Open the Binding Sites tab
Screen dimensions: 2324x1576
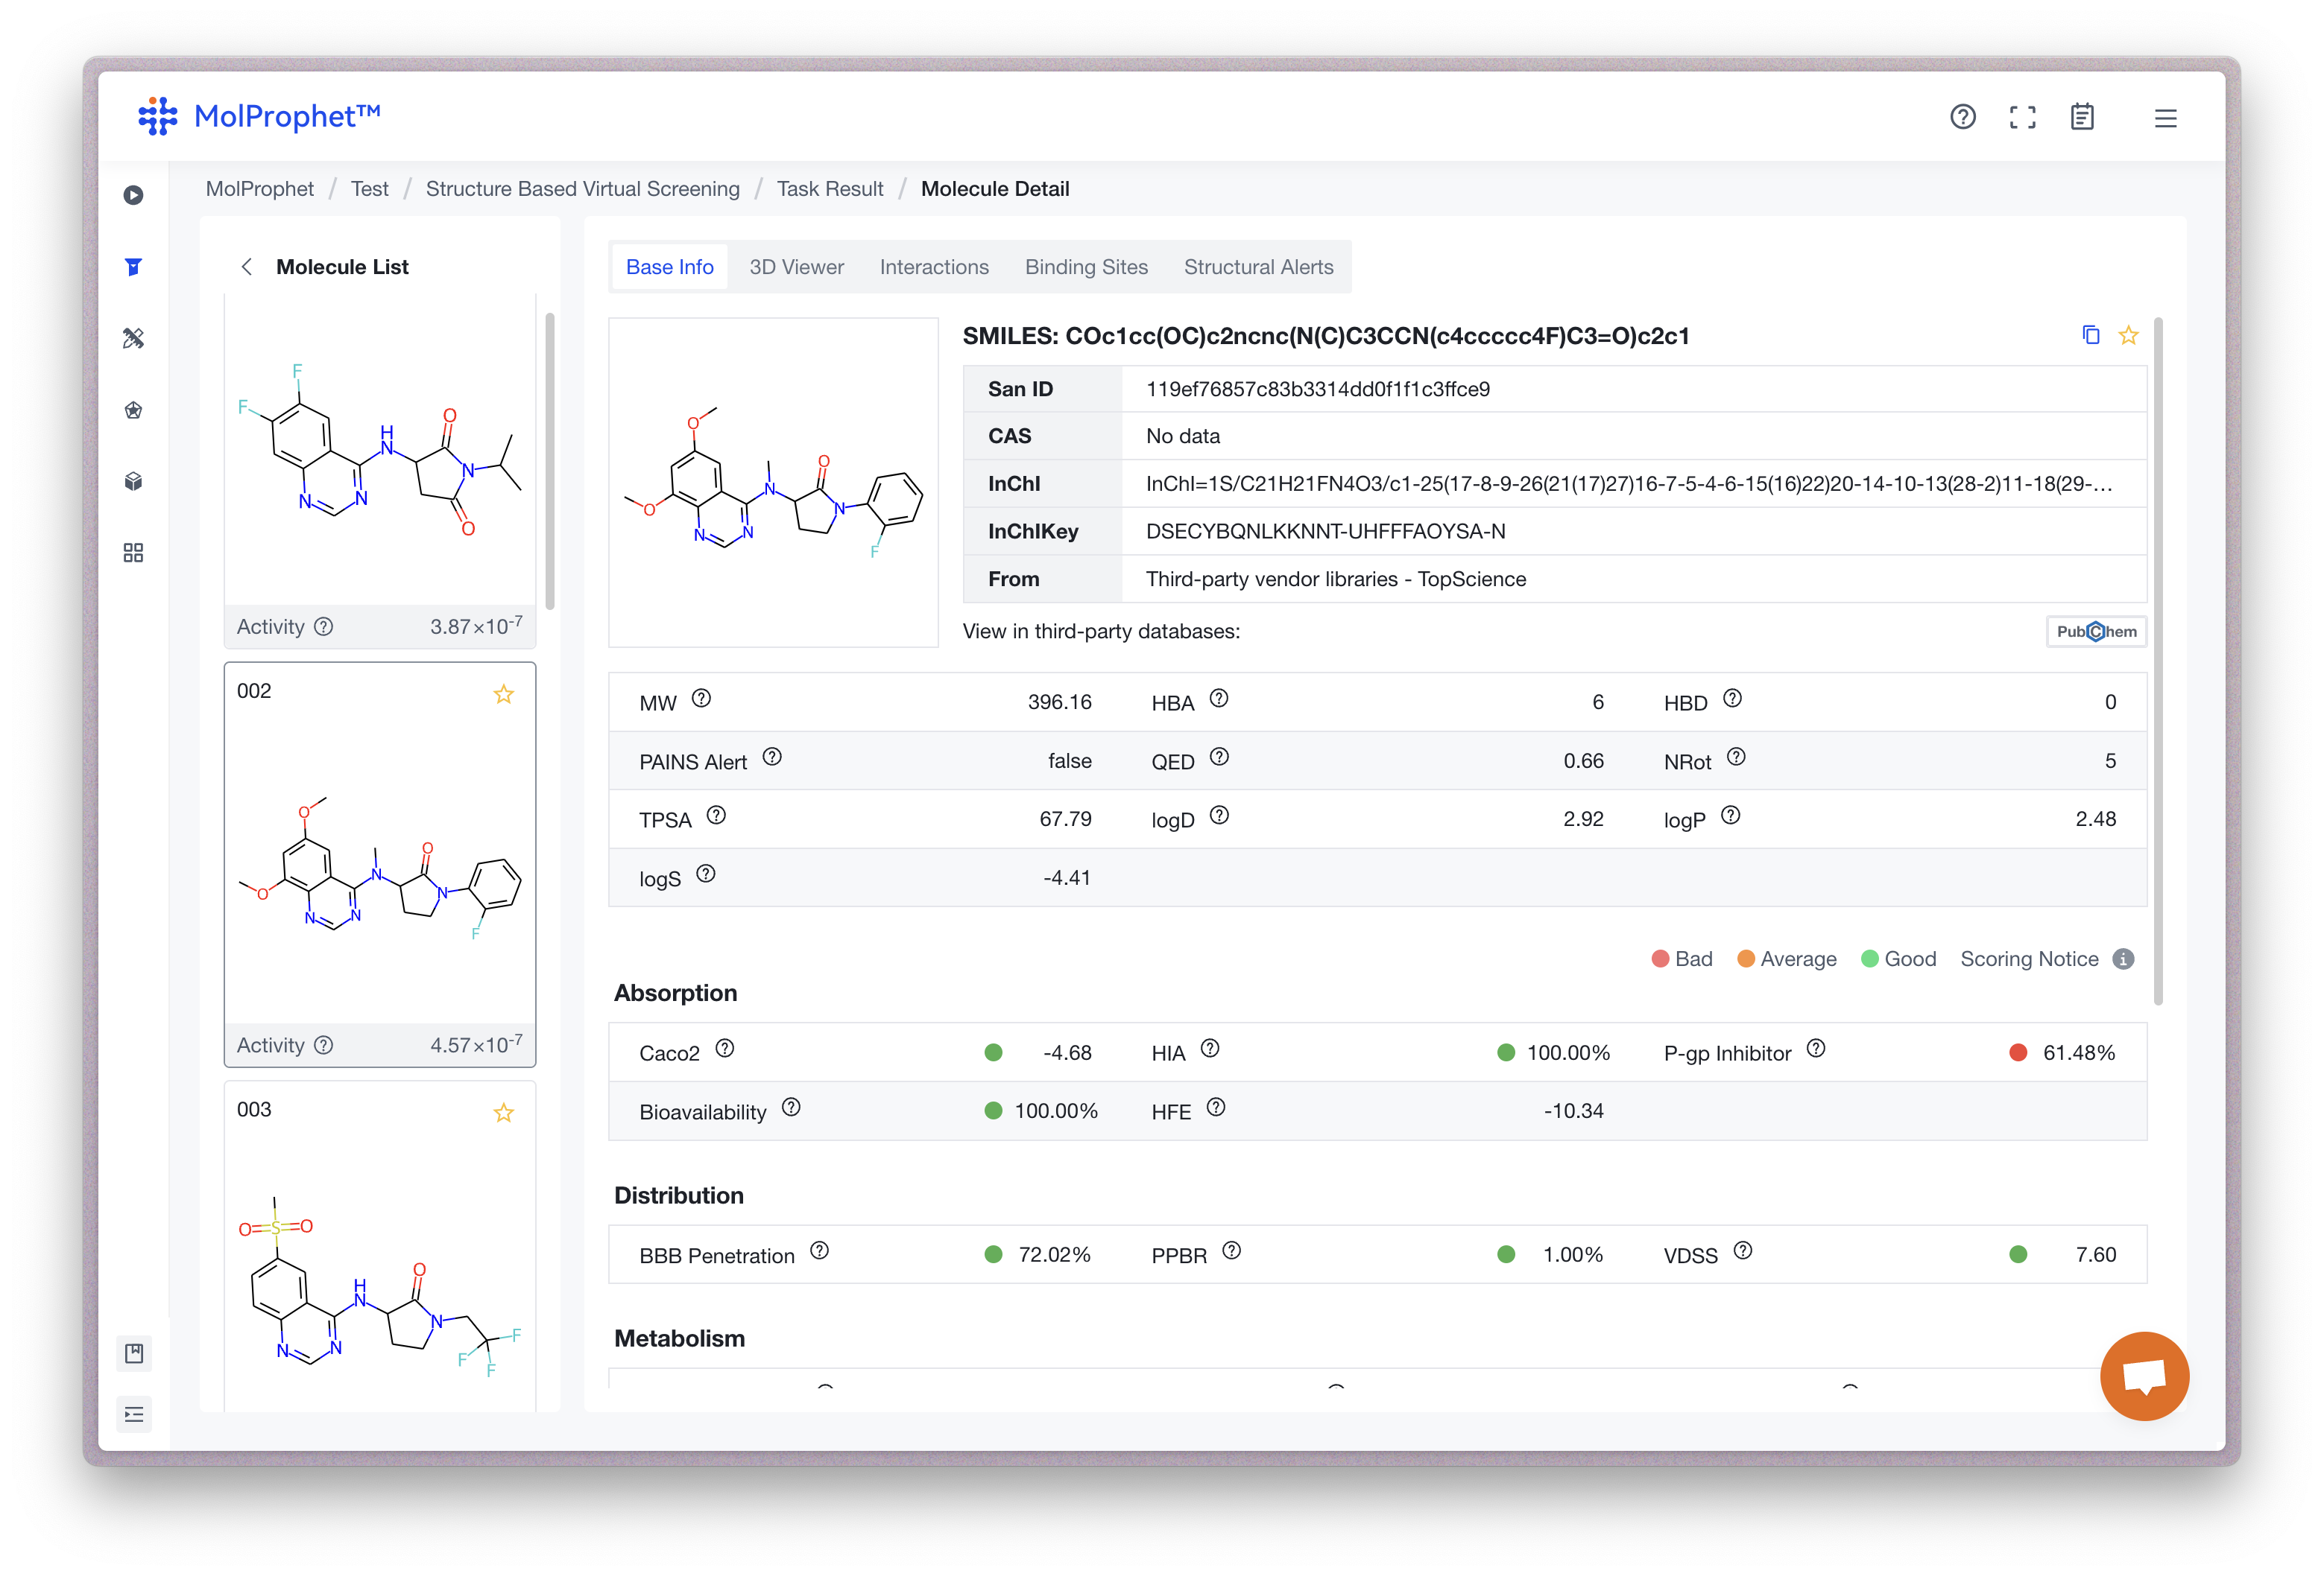(x=1086, y=267)
